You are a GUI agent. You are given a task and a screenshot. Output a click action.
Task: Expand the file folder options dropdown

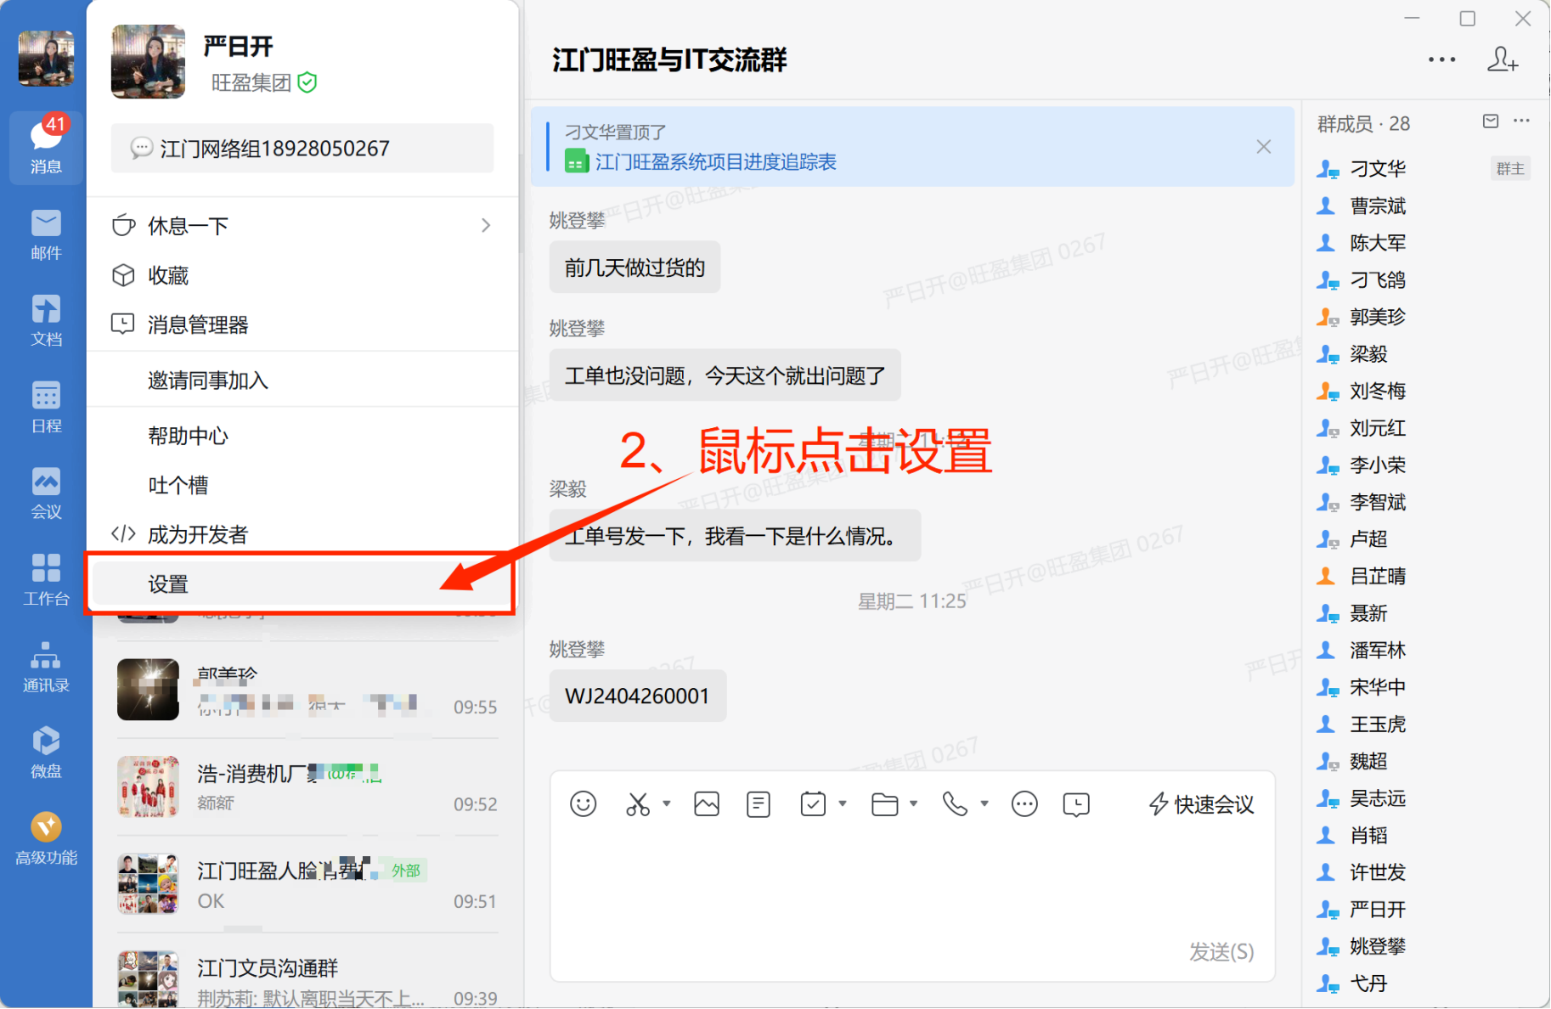click(x=914, y=803)
